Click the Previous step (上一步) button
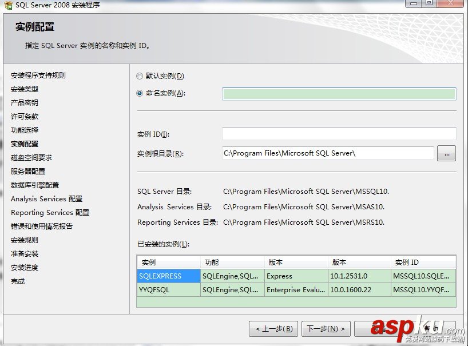The height and width of the screenshot is (346, 468). [273, 329]
